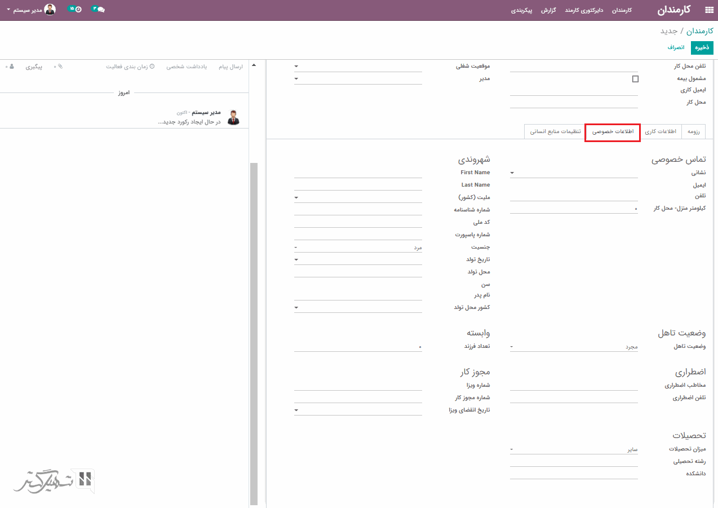This screenshot has height=508, width=718.
Task: Click the form's vertical scrollbar
Action: [254, 333]
